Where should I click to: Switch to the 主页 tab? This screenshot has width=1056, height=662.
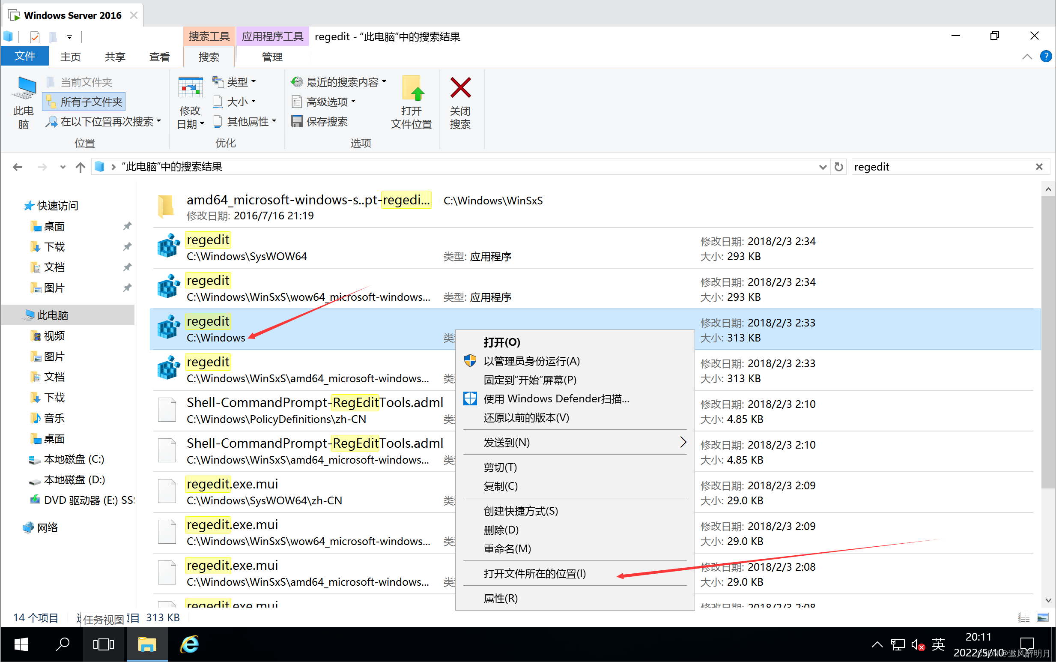70,57
